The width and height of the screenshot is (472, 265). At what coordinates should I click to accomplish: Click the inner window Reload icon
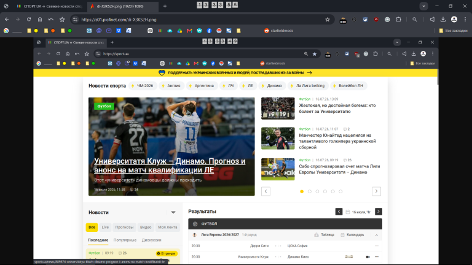(58, 54)
